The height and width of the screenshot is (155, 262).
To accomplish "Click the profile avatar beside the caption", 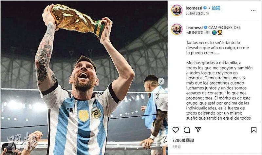I will [177, 29].
